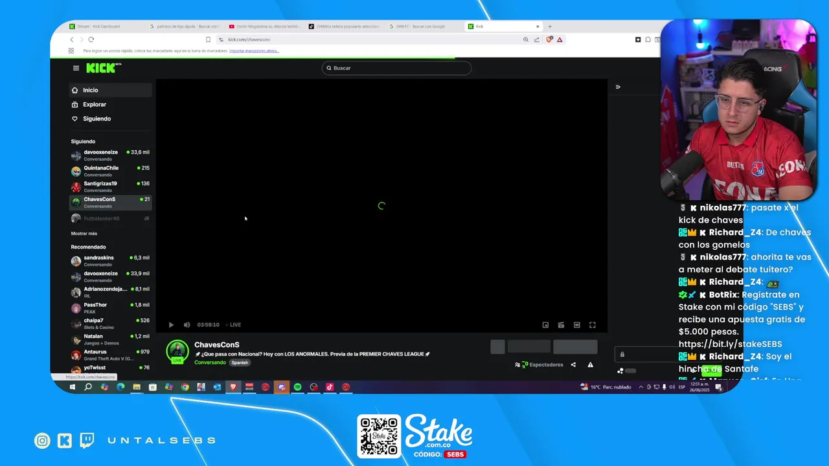Open TikTok app from the taskbar
Screen dimensions: 829x466
tap(330, 387)
